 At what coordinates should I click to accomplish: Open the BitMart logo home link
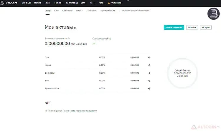tap(9, 3)
